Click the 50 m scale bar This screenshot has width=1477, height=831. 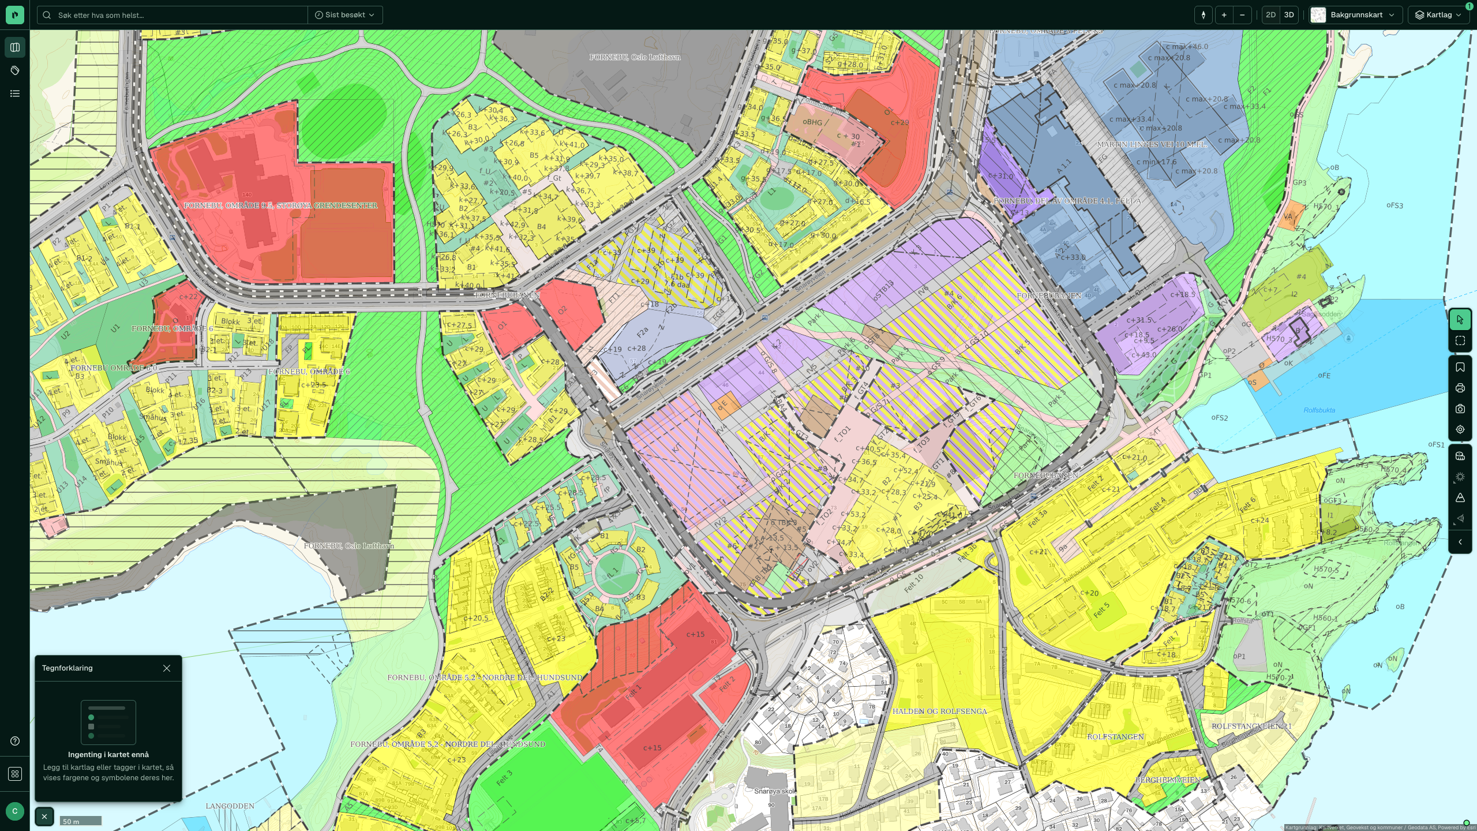coord(81,821)
